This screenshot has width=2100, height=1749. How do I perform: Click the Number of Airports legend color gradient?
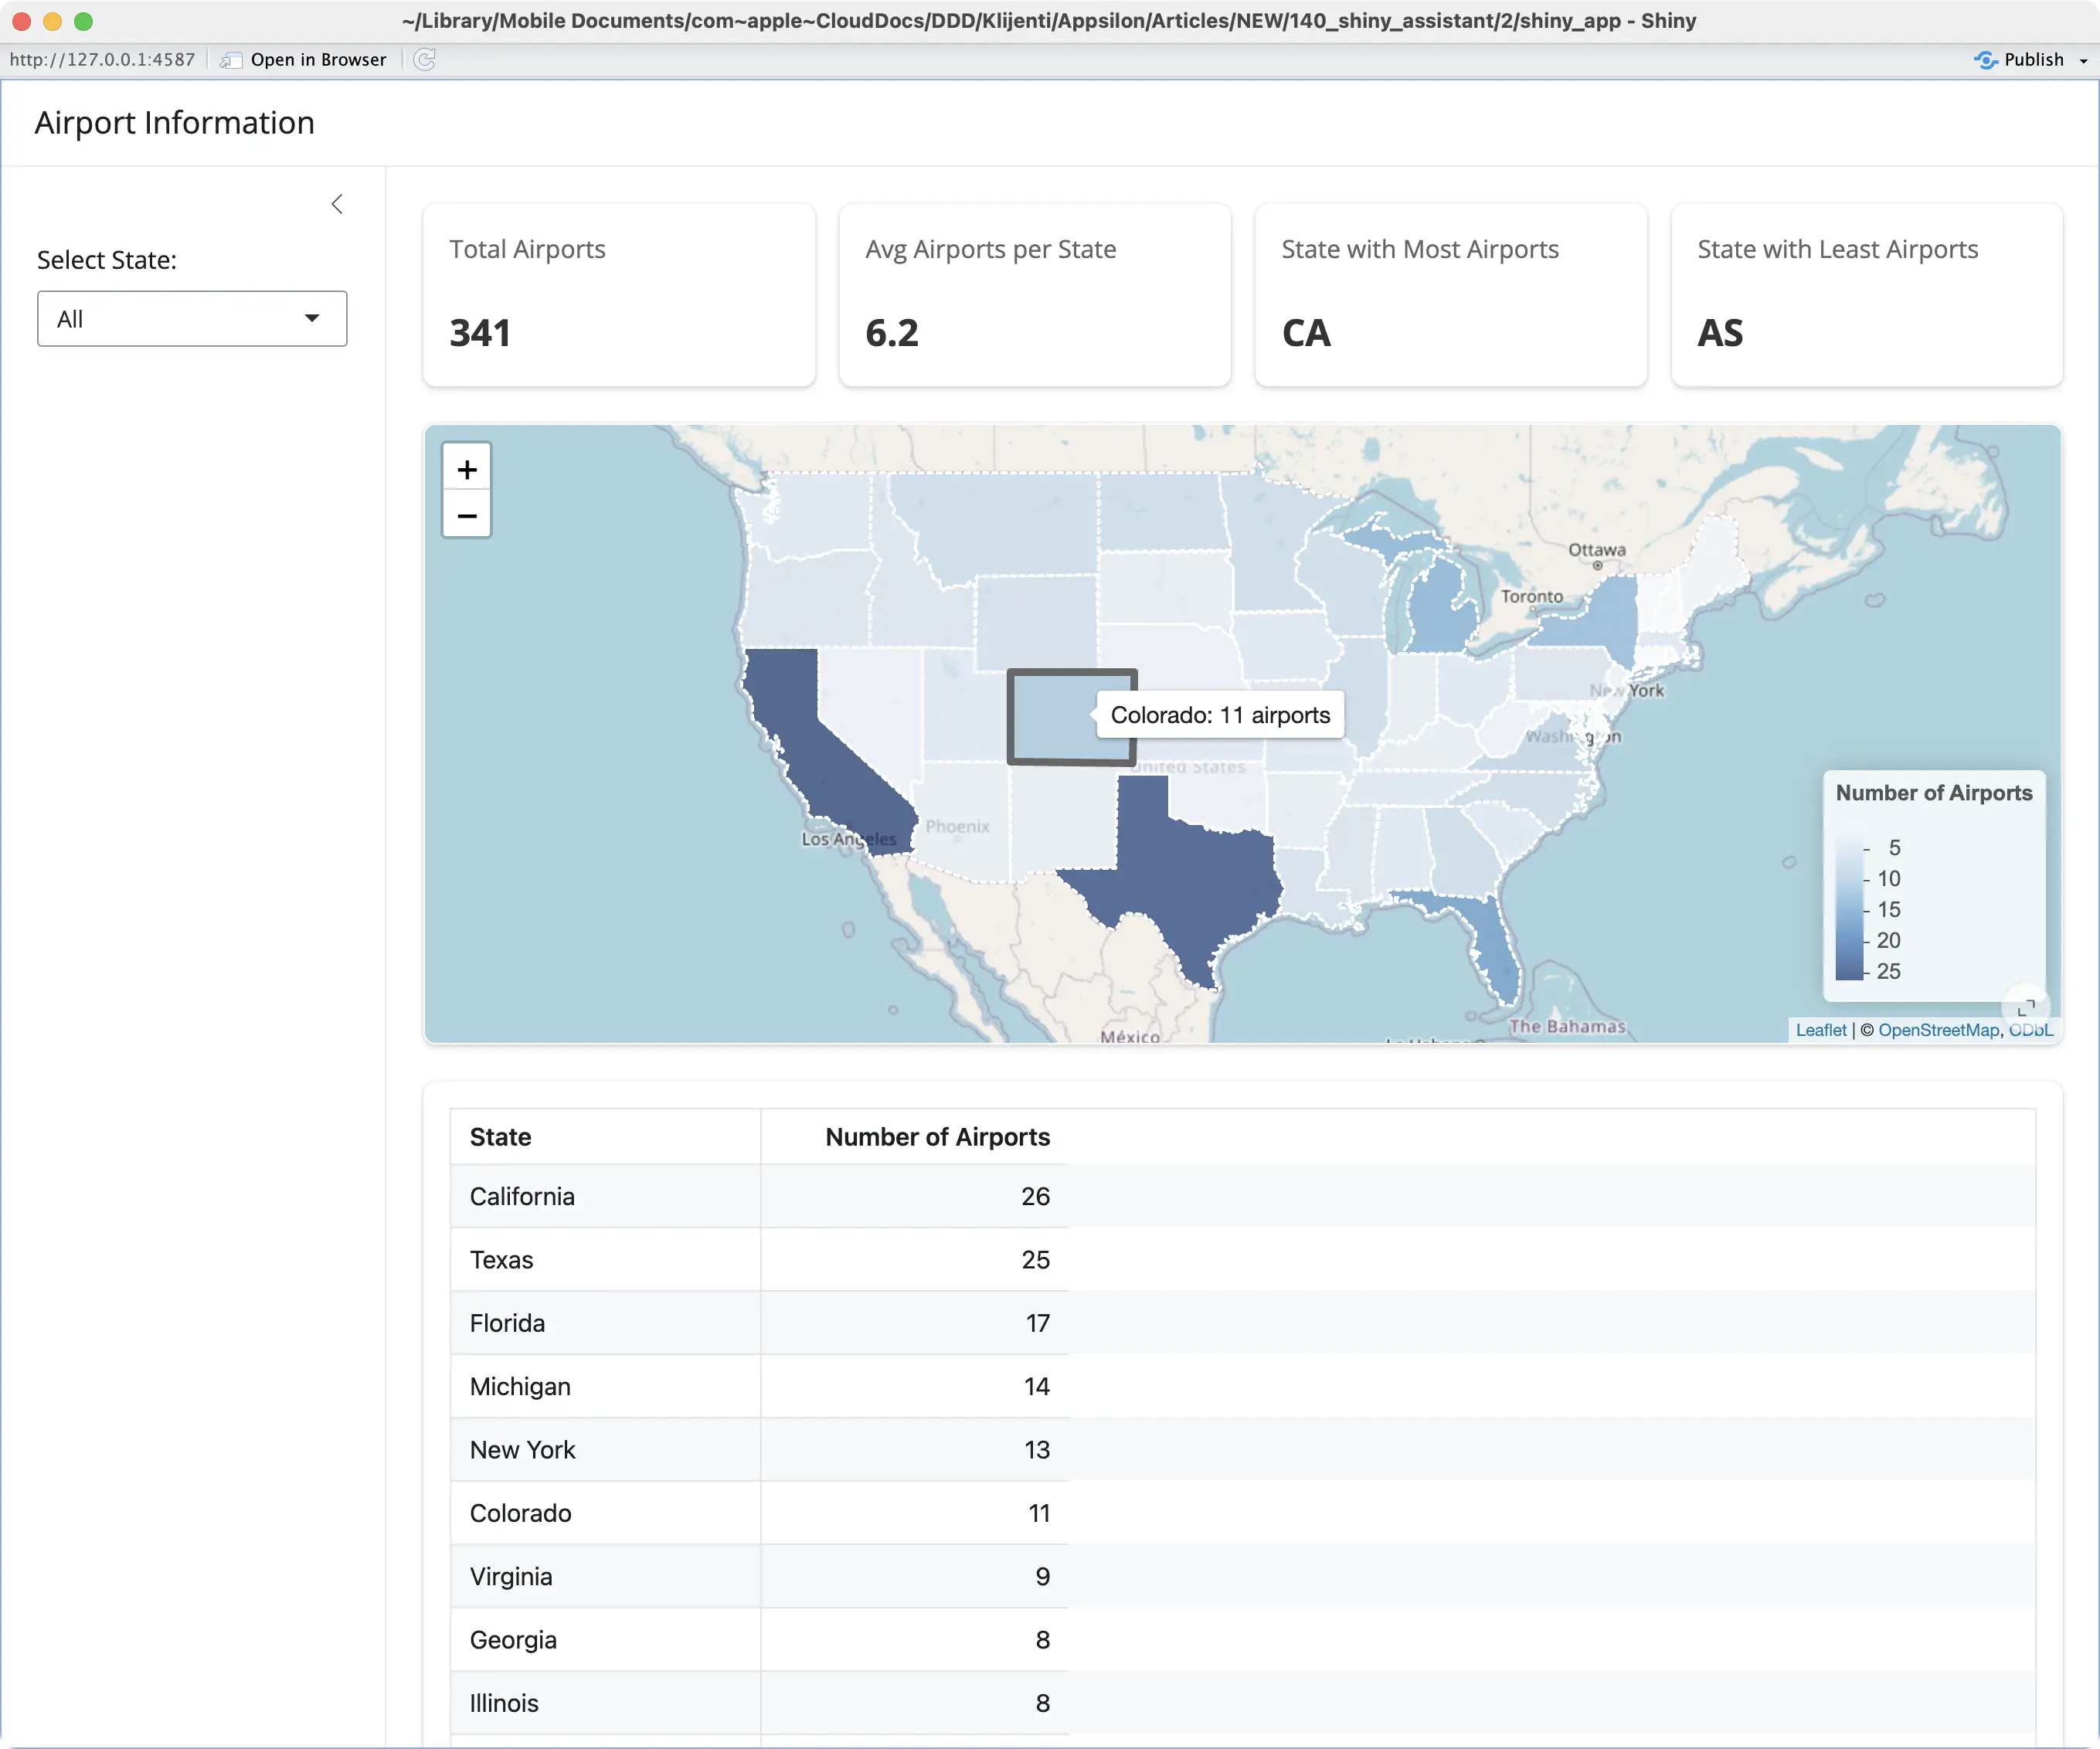(x=1850, y=908)
